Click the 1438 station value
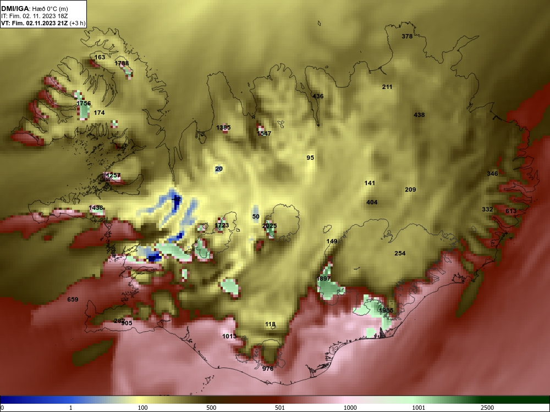Viewport: 550px width, 412px height. 96,208
